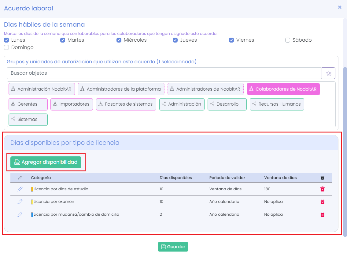
Task: Delete the Licencia por días de estudio row
Action: (x=322, y=189)
